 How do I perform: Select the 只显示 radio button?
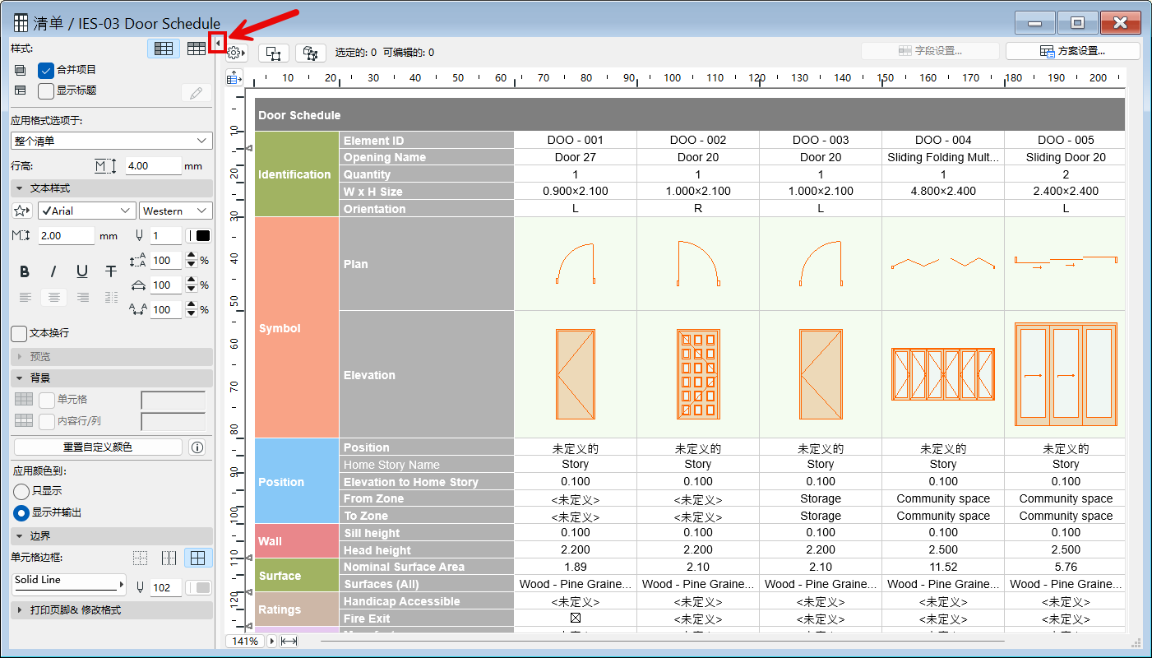pos(21,492)
